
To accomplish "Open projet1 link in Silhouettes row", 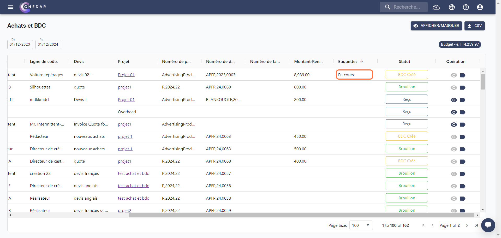I will coord(124,87).
